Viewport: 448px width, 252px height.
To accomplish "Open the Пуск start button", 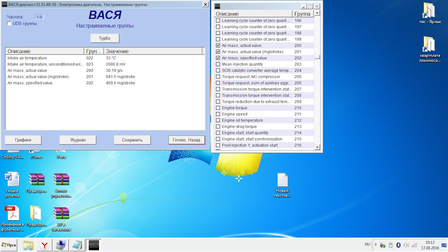I will click(9, 245).
